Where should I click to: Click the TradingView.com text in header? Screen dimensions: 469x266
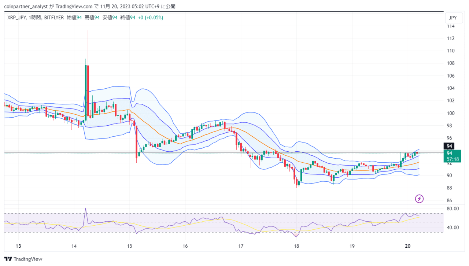(75, 6)
